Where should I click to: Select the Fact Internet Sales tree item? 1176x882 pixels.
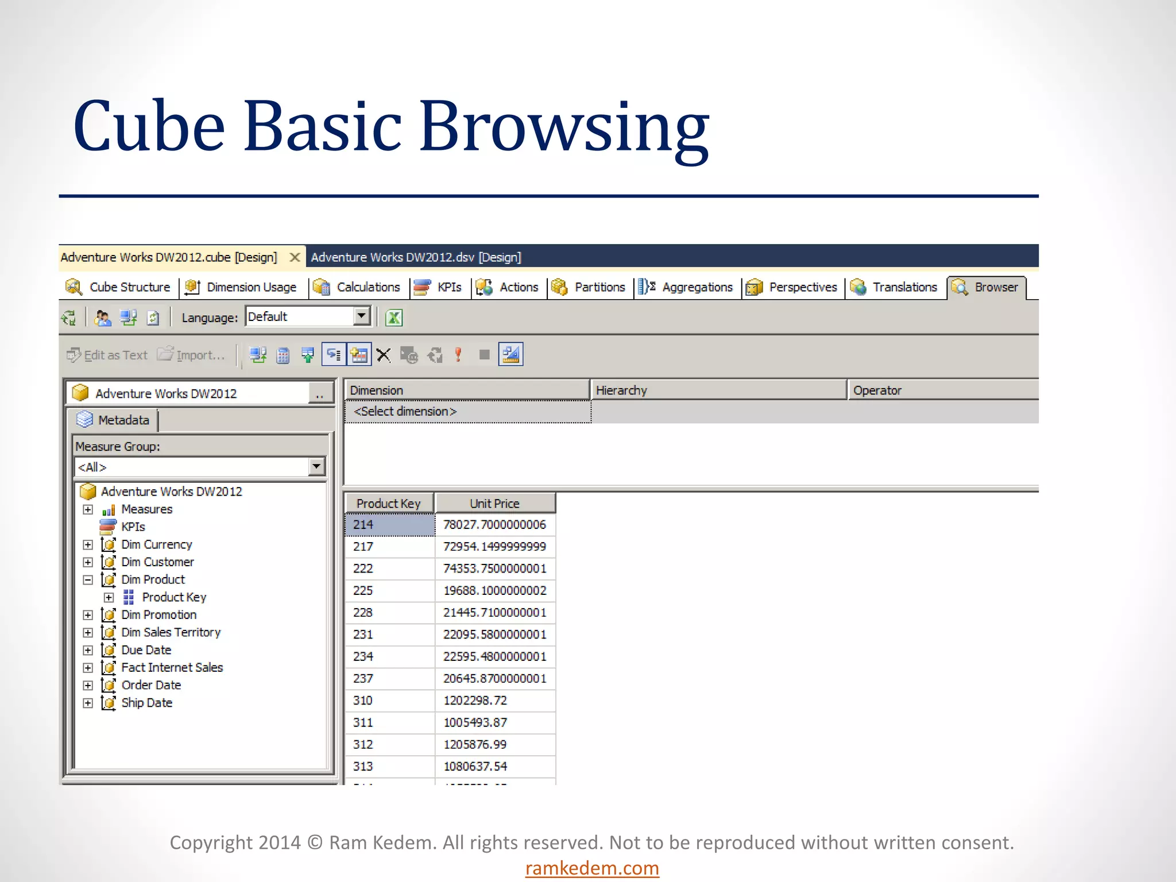point(172,667)
